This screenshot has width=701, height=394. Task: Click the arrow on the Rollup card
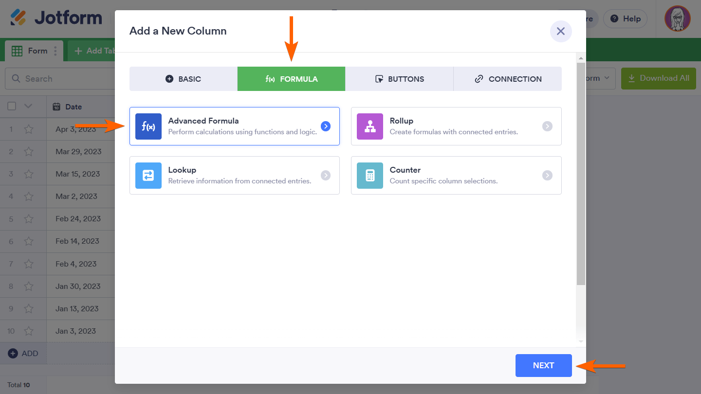click(547, 126)
